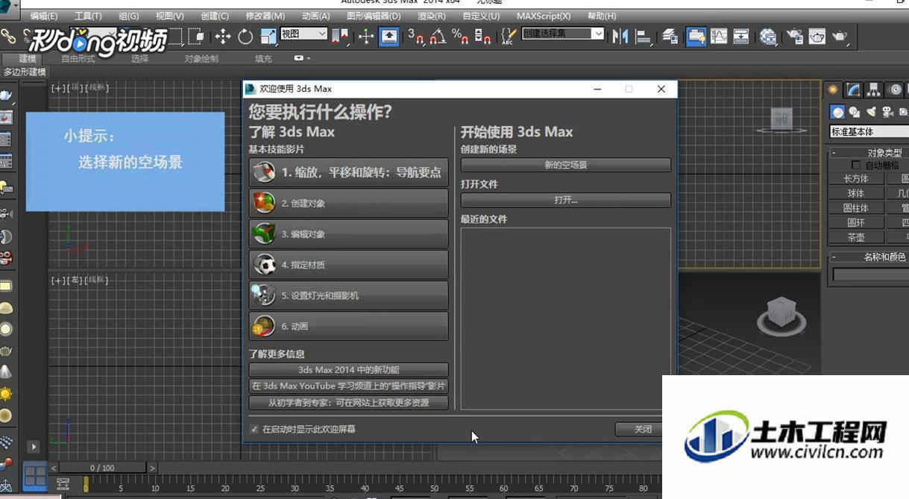Select the Shapes category icon
The image size is (909, 499).
coord(855,112)
